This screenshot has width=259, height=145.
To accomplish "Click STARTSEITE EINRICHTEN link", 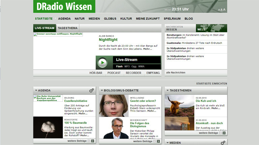I will pyautogui.click(x=211, y=84).
